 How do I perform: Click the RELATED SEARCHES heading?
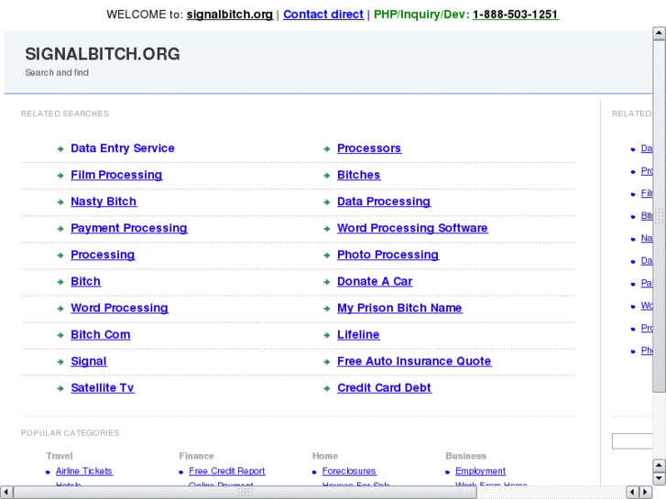pyautogui.click(x=64, y=114)
